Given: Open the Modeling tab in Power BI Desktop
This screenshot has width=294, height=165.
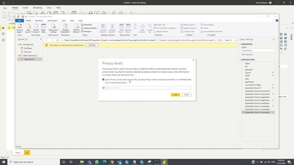Looking at the screenshot, I should 38,8.
